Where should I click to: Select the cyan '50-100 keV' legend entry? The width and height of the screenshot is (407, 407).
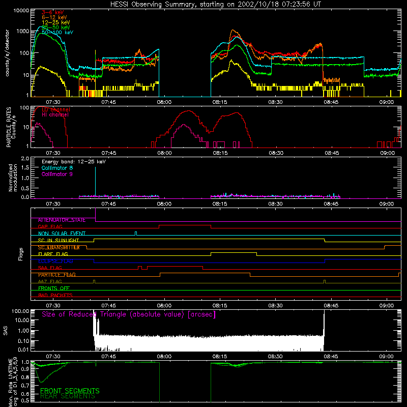[57, 33]
